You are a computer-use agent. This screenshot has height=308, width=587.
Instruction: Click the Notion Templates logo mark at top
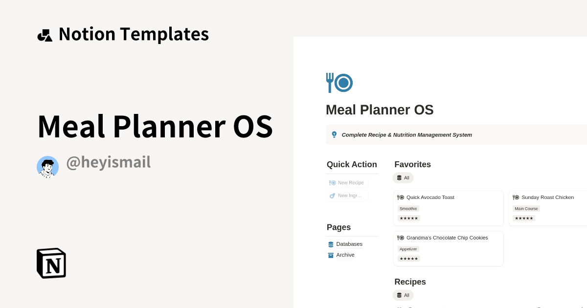click(x=45, y=34)
